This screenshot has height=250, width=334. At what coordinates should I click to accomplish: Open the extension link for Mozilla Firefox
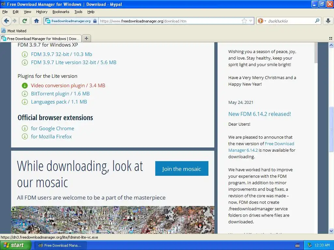pos(51,136)
